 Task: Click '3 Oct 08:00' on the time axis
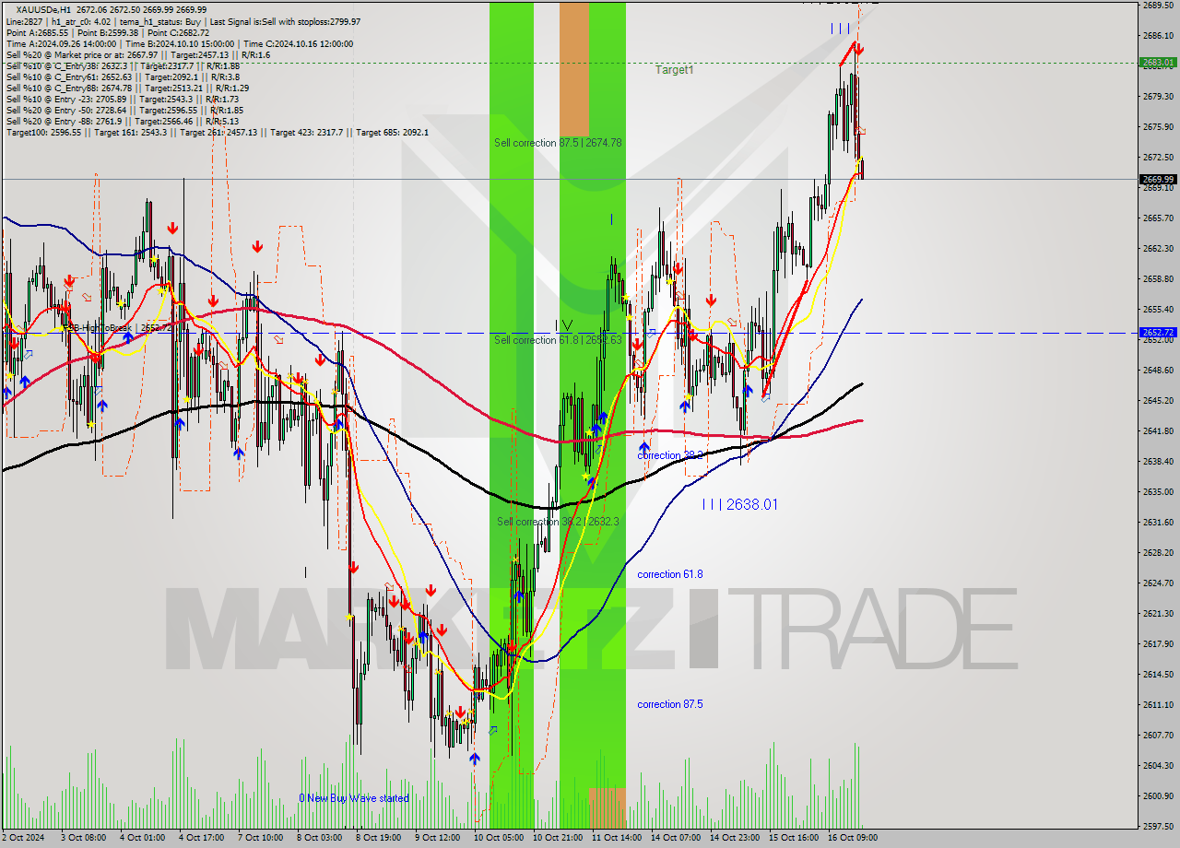point(83,838)
